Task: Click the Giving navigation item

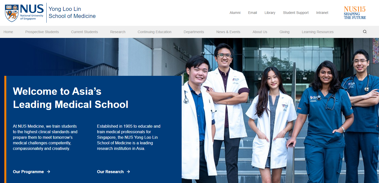Action: pos(284,32)
